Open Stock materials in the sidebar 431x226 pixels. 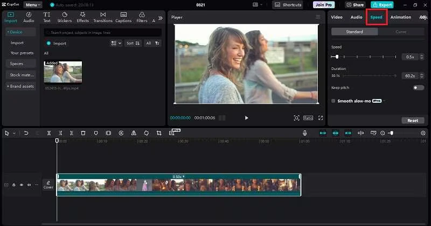pyautogui.click(x=20, y=75)
